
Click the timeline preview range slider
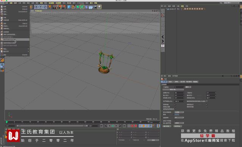52,126
